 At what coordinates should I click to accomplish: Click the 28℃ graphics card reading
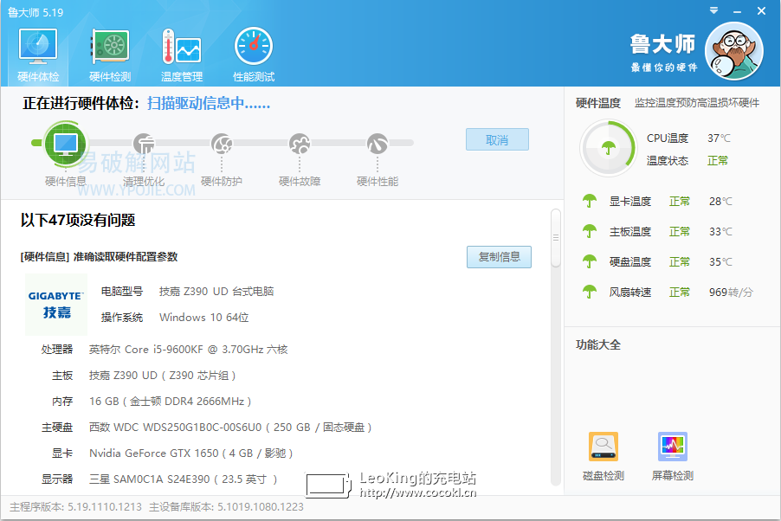[x=720, y=202]
